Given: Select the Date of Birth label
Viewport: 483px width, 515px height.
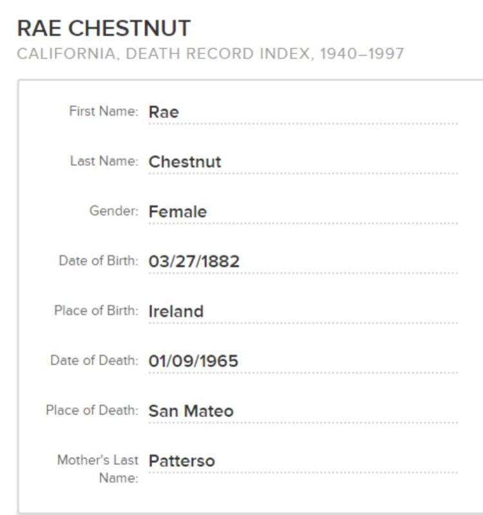Looking at the screenshot, I should pos(99,261).
